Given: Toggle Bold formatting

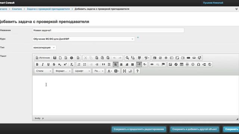Looking at the screenshot, I should tap(37, 64).
